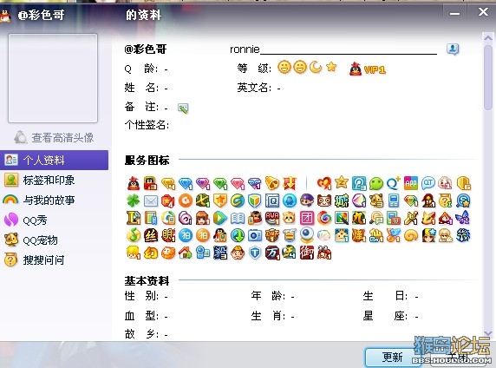Click the green four-leaf clover icon
Image resolution: width=496 pixels, height=368 pixels.
(x=134, y=200)
